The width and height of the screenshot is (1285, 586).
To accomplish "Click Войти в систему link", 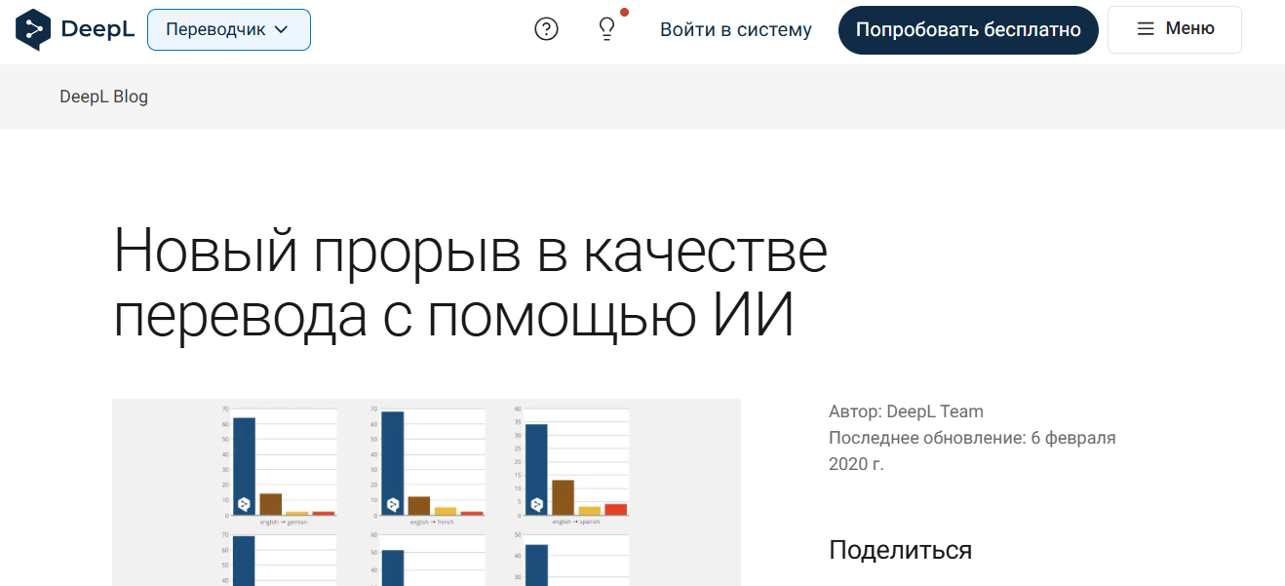I will point(736,30).
